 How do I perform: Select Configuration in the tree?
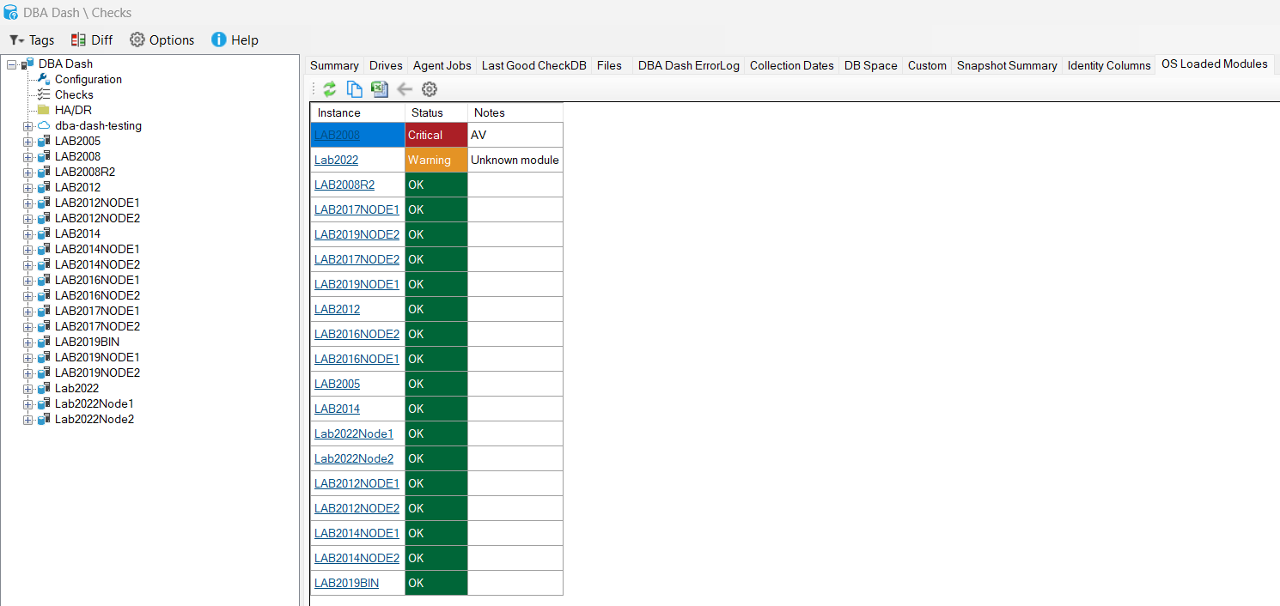(88, 79)
